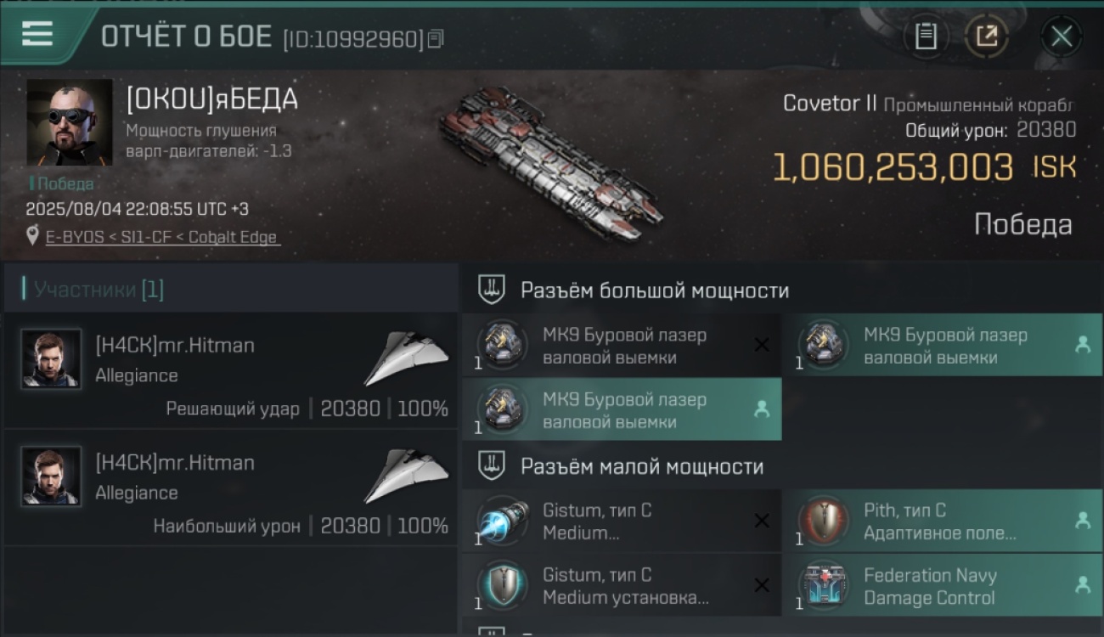1104x637 pixels.
Task: Select Gistum тип C Medium установка module
Action: point(622,585)
